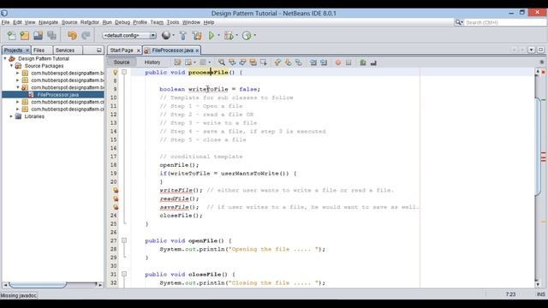Screen dimensions: 548x308
Task: Click the New Project toolbar icon
Action: (x=25, y=35)
